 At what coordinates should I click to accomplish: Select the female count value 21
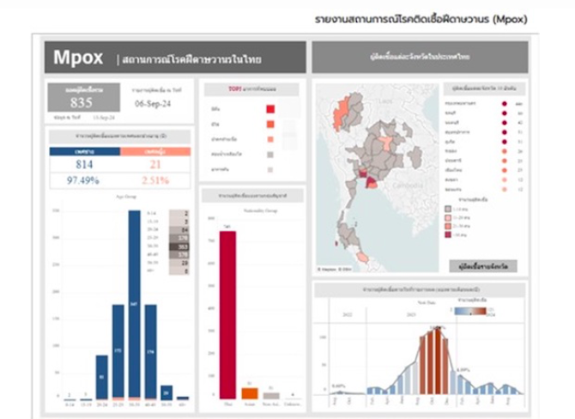[x=155, y=164]
